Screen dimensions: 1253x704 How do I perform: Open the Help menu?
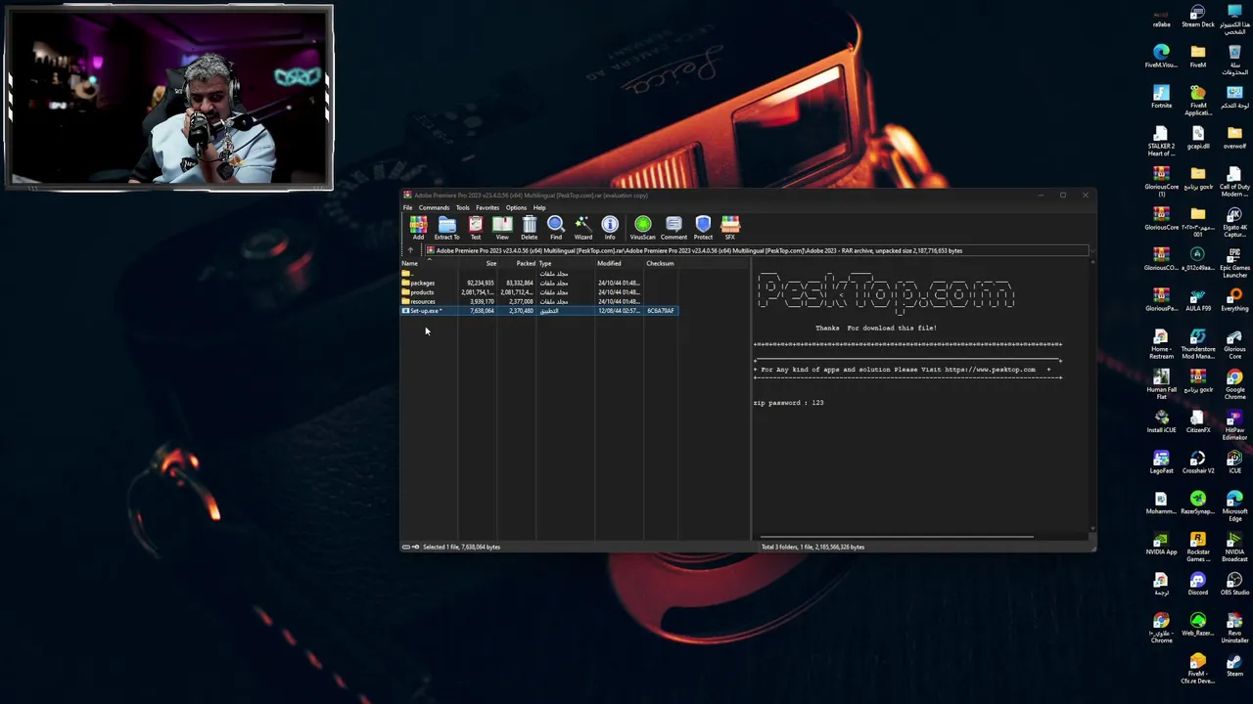pyautogui.click(x=539, y=207)
